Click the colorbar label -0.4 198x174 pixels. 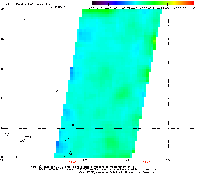tap(117, 9)
